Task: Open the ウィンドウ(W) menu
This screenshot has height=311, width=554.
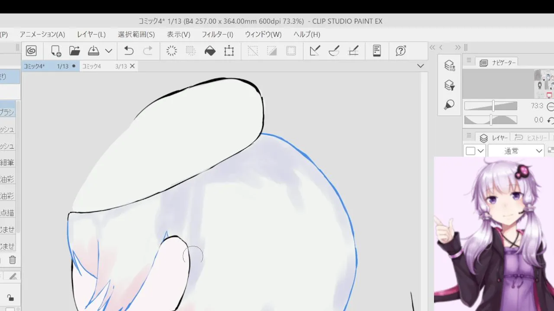Action: [x=263, y=34]
